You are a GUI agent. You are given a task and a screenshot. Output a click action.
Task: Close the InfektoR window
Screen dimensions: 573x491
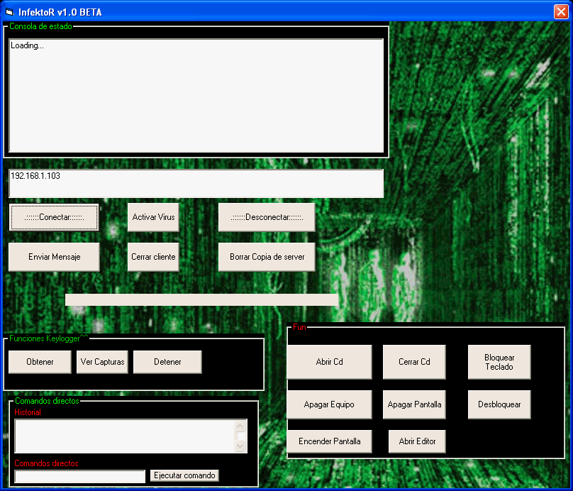point(560,12)
